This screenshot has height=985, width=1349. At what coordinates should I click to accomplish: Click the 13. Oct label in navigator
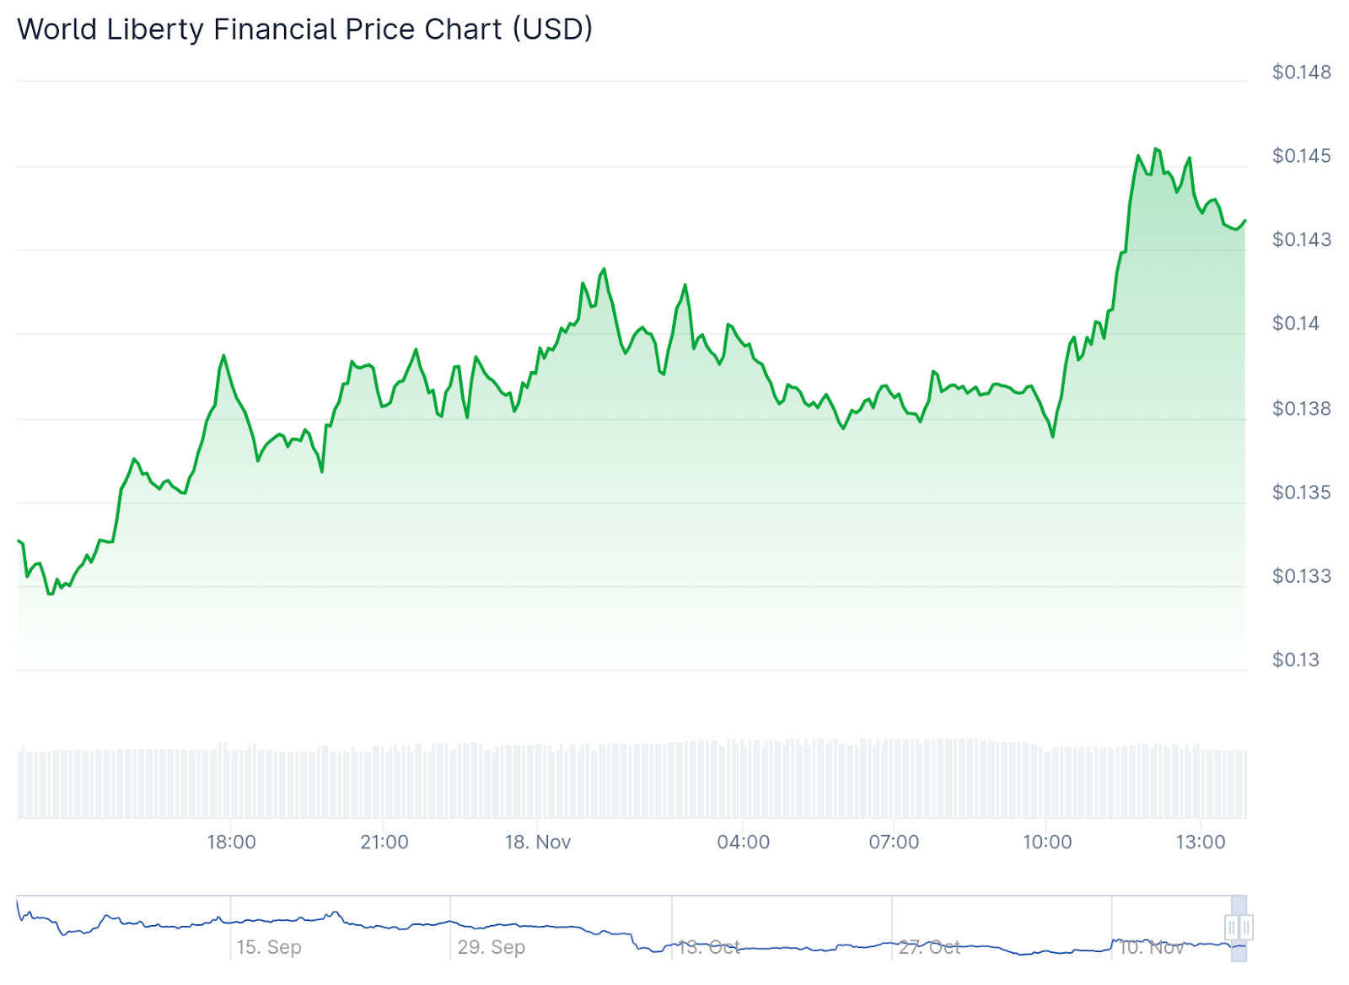click(x=709, y=947)
